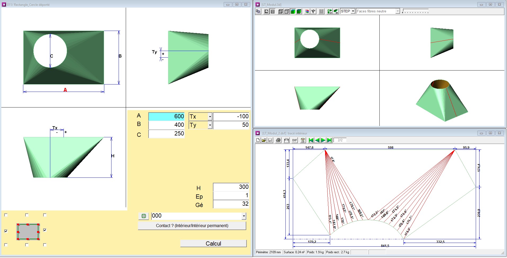Click the 3D export icon in 3D toolbar
This screenshot has height=258, width=507.
[336, 11]
